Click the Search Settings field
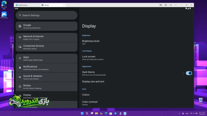Image resolution: width=207 pixels, height=116 pixels. 46,15
